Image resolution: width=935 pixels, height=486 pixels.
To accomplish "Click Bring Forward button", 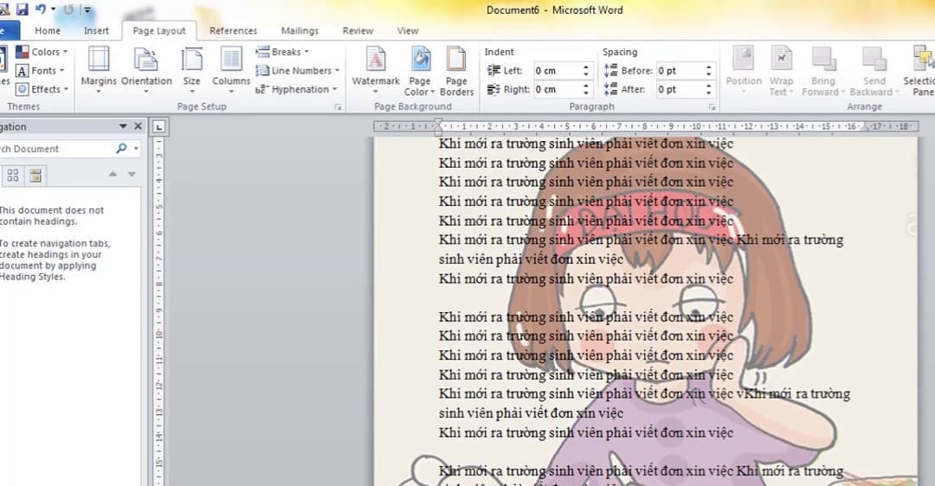I will point(823,70).
